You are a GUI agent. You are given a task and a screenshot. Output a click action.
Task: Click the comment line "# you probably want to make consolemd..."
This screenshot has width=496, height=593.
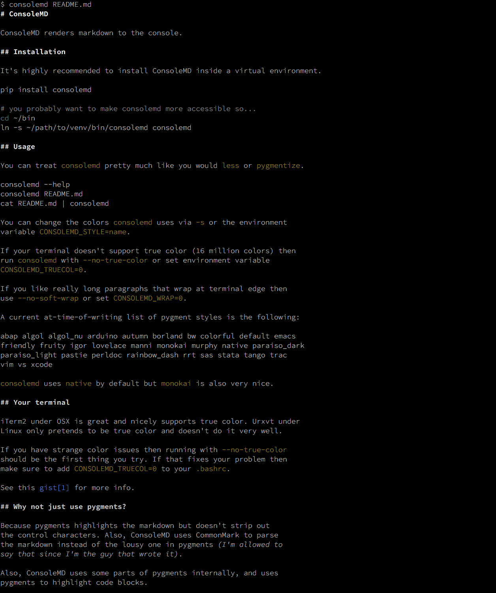click(x=128, y=109)
